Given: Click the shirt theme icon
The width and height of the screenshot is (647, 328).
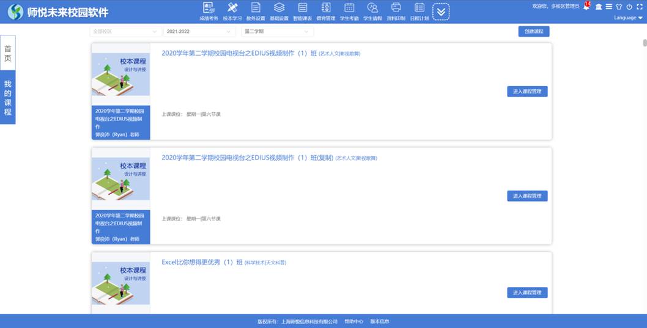Looking at the screenshot, I should point(619,7).
